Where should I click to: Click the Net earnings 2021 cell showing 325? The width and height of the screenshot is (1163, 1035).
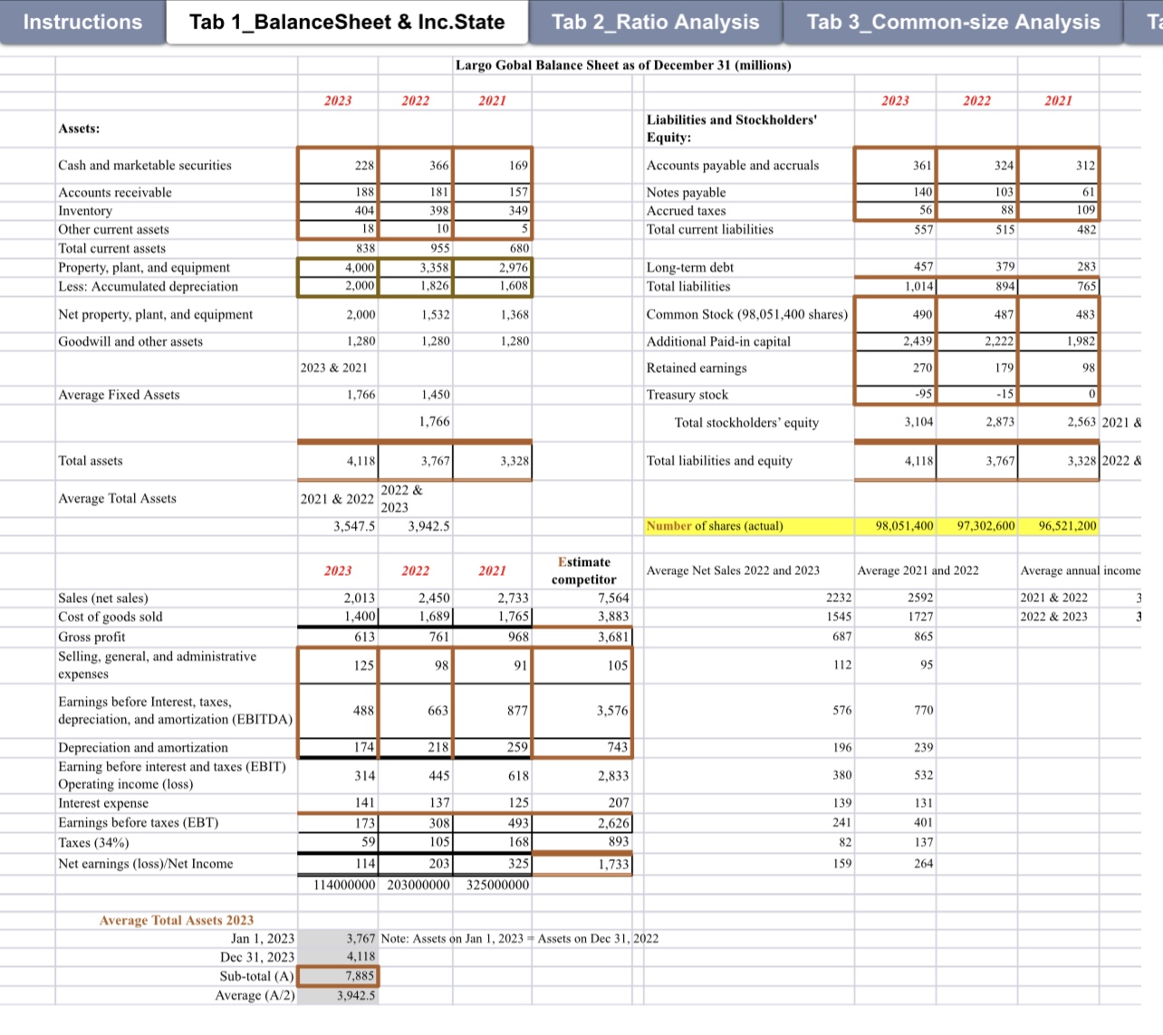[x=493, y=863]
